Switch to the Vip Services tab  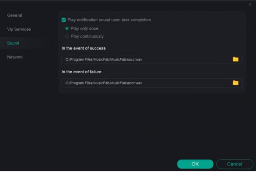tap(19, 29)
